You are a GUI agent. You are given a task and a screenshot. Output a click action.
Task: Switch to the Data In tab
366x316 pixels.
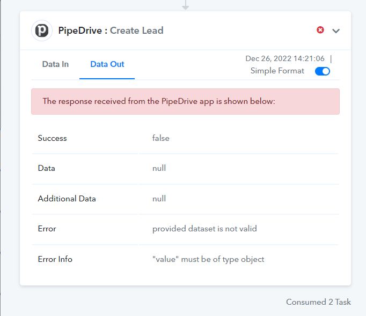[x=55, y=64]
